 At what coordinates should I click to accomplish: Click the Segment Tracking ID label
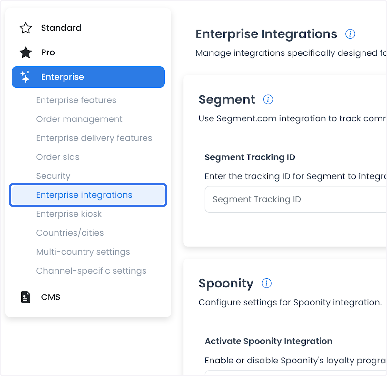250,157
